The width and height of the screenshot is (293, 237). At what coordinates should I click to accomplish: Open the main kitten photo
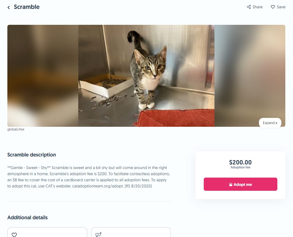coord(146,76)
